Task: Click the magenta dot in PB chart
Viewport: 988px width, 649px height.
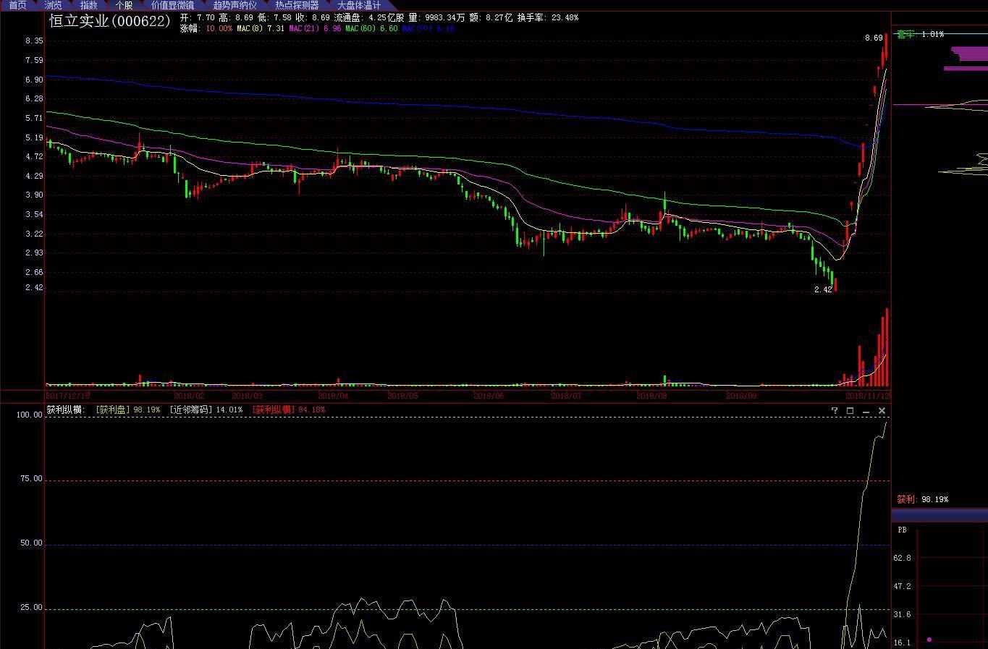Action: tap(929, 640)
